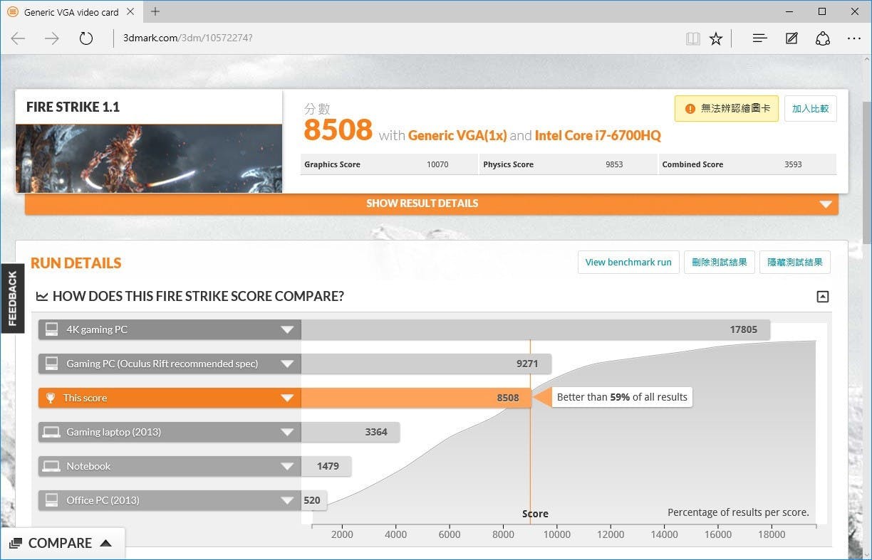Screen dimensions: 872x560
Task: Expand SHOW RESULT DETAILS bar
Action: pyautogui.click(x=431, y=204)
